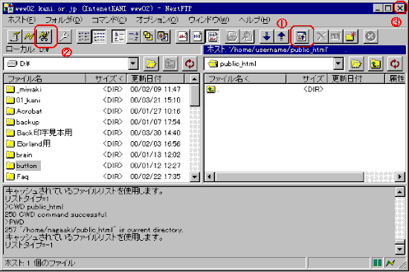Switch to details view toolbar icon
Viewport: 409px width, 272px height.
99,36
